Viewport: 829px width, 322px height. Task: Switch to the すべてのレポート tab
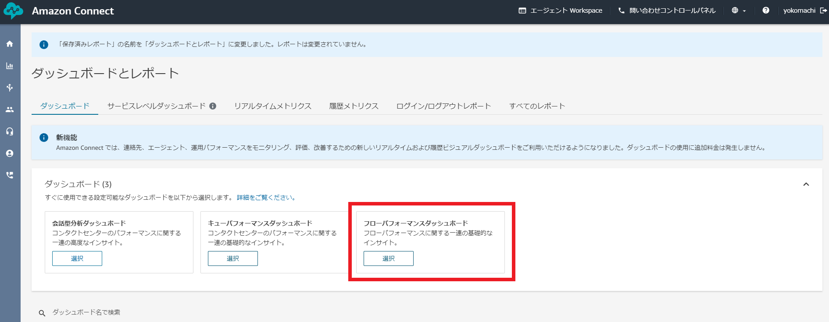(537, 106)
